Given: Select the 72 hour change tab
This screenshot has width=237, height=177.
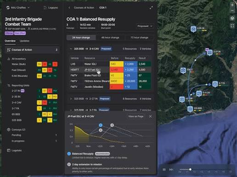Looking at the screenshot, I should 139,38.
